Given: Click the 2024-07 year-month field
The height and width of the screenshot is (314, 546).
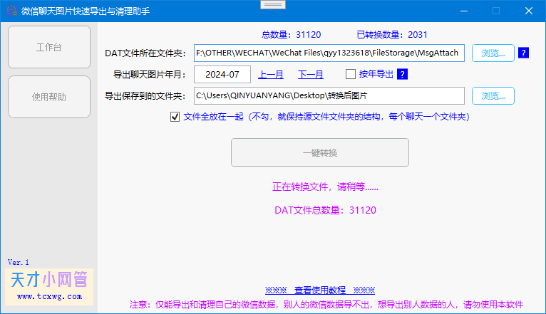Looking at the screenshot, I should [222, 75].
